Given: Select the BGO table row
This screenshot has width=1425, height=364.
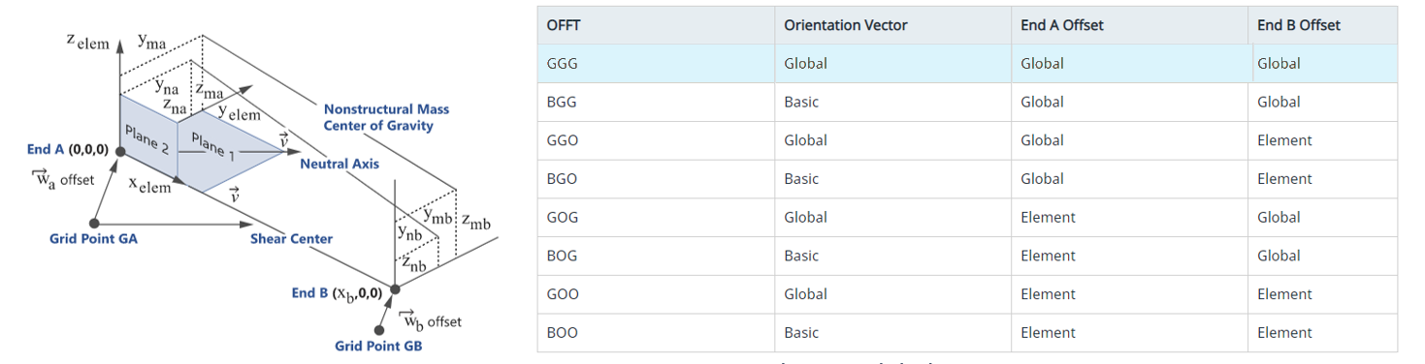Looking at the screenshot, I should (x=967, y=179).
